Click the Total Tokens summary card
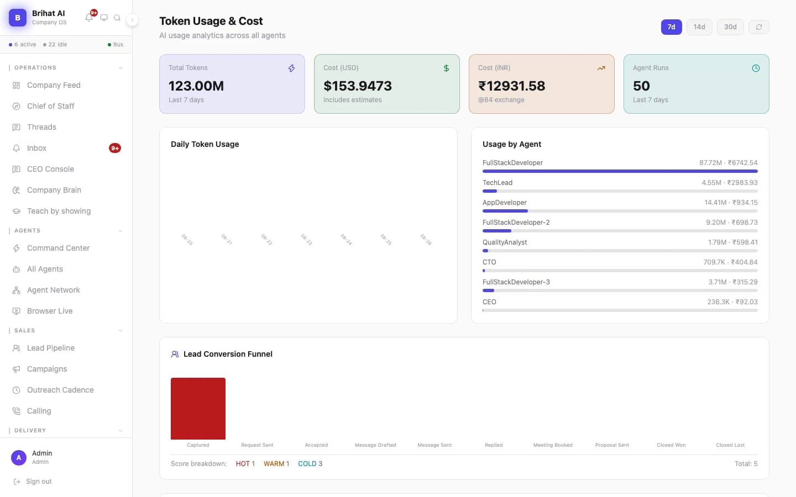796x497 pixels. [x=232, y=84]
